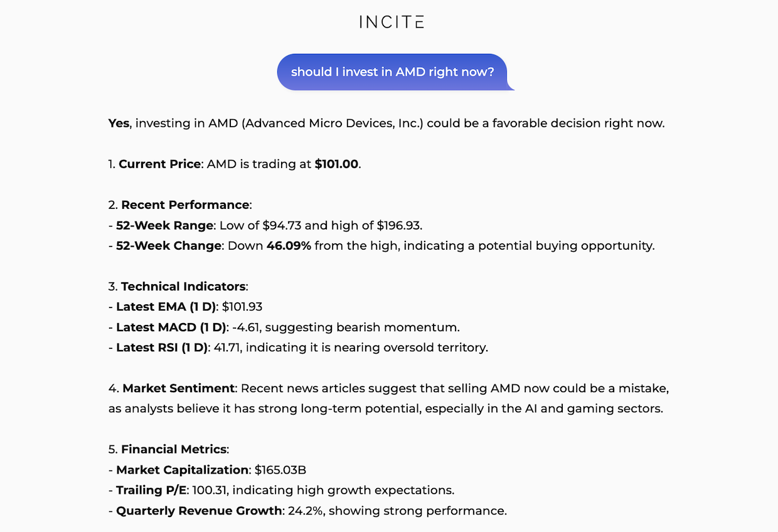
Task: Select the 'should I invest in AMD' message bubble
Action: tap(395, 72)
